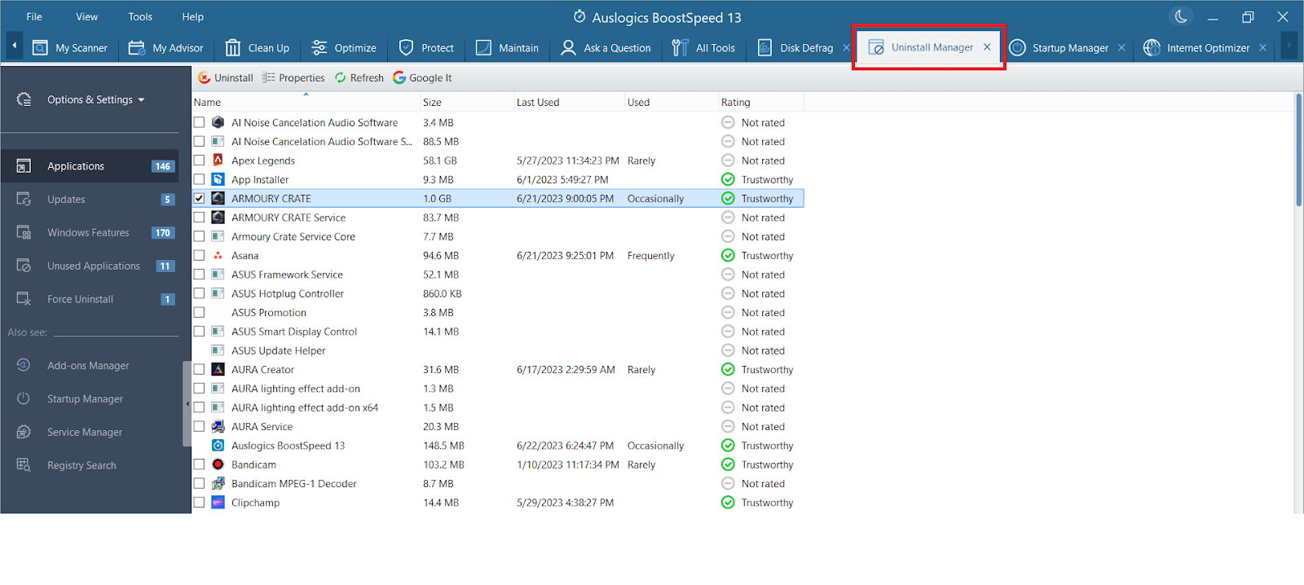Click the Auslogics BoostSpeed 13 app icon

[x=218, y=446]
